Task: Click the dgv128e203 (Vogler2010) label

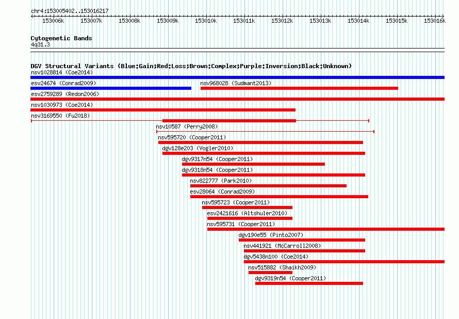Action: pyautogui.click(x=198, y=148)
